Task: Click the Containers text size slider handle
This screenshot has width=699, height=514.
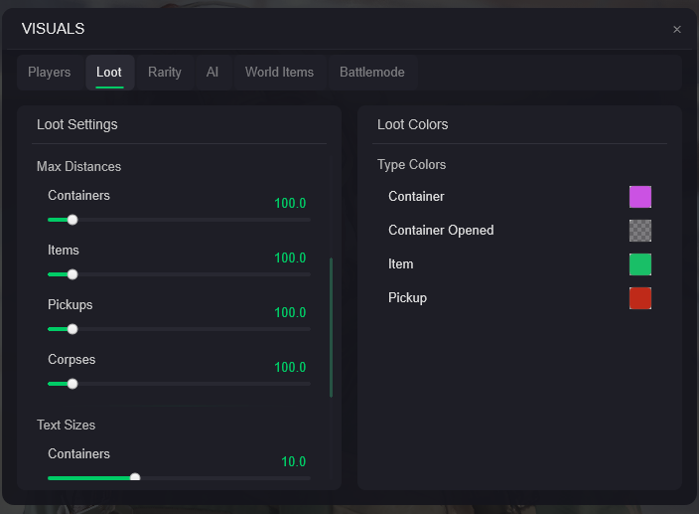Action: pyautogui.click(x=135, y=477)
